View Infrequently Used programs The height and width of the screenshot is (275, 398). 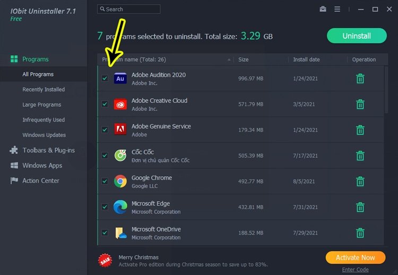tap(44, 119)
